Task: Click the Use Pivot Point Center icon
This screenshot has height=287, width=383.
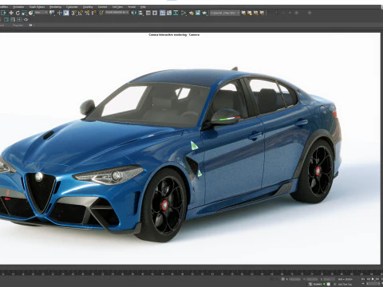Action: 52,13
